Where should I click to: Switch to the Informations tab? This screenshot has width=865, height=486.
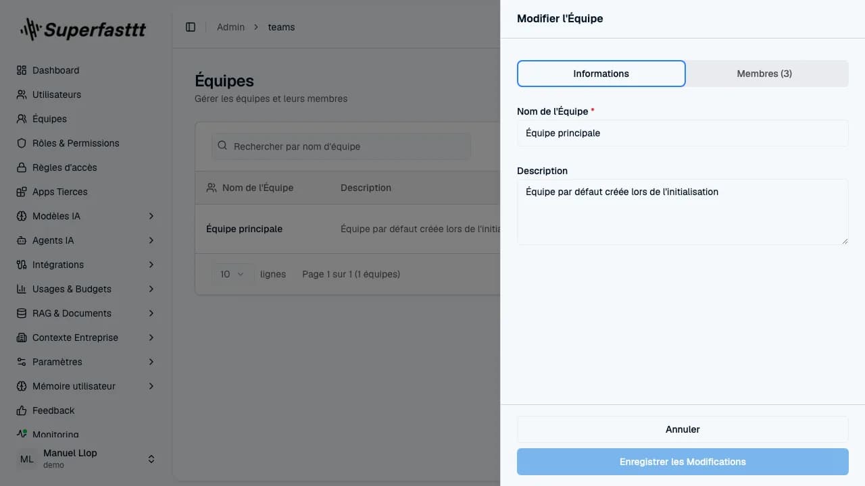[601, 74]
